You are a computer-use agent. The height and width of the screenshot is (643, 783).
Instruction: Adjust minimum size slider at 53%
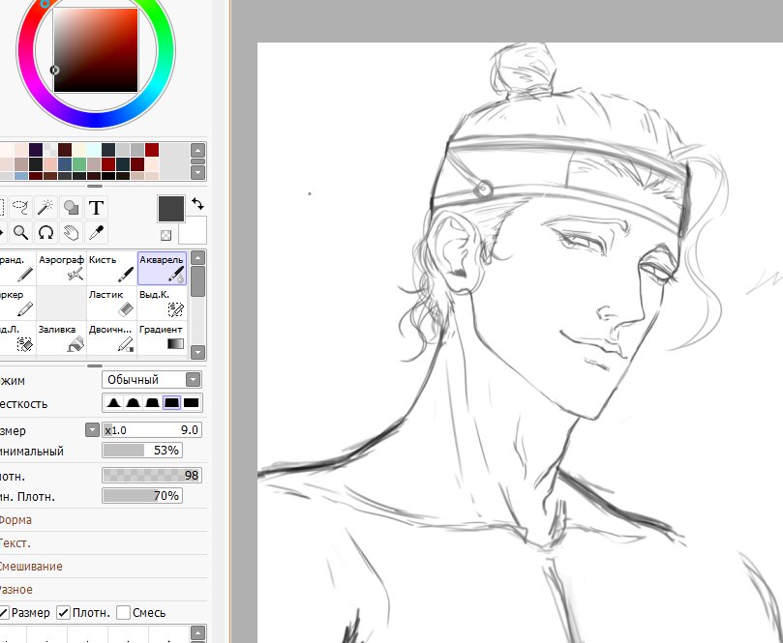click(x=142, y=451)
